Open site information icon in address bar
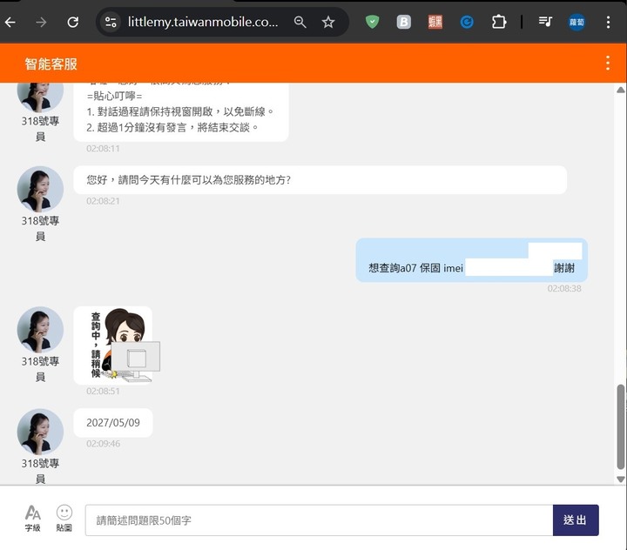Screen dimensions: 627x550 click(111, 22)
